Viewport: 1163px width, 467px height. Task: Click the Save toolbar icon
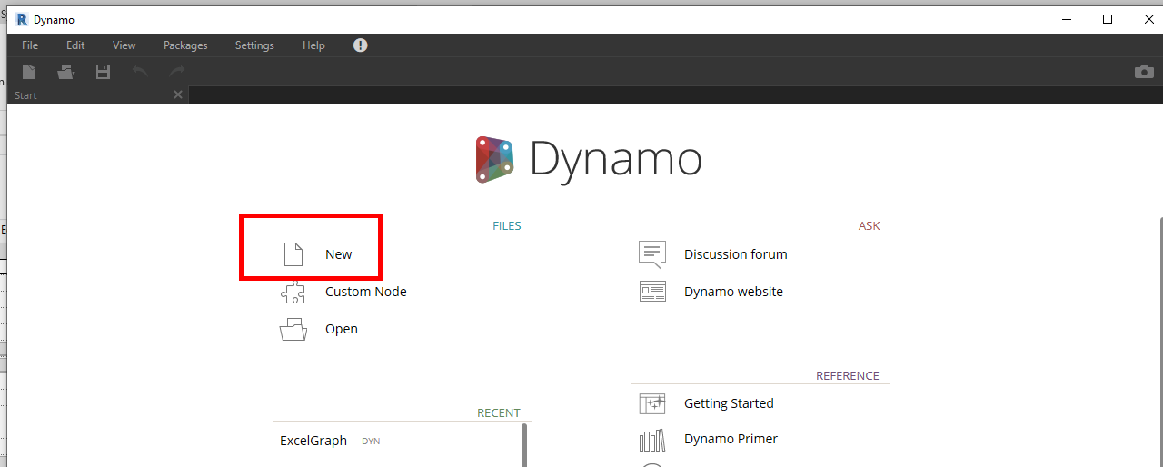pyautogui.click(x=103, y=72)
